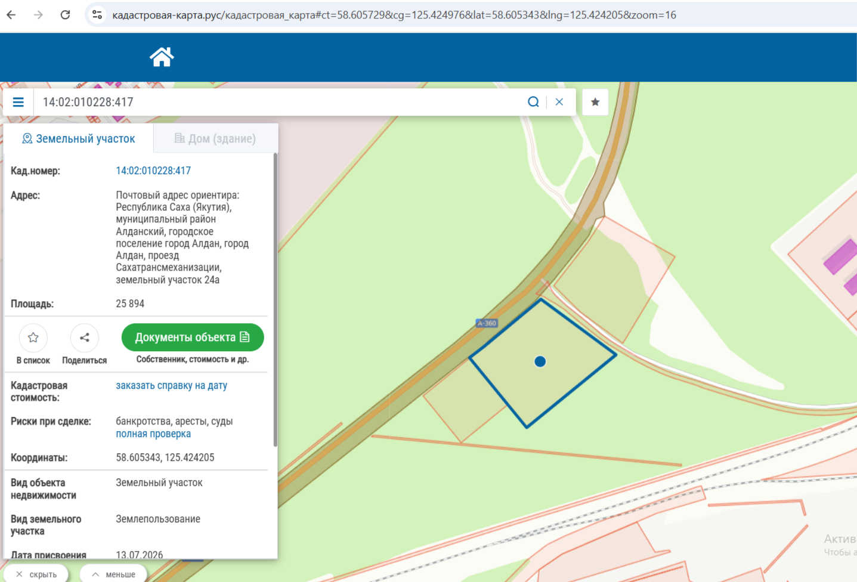Click the star favorites button on map
Screen dimensions: 857x582
(x=595, y=102)
